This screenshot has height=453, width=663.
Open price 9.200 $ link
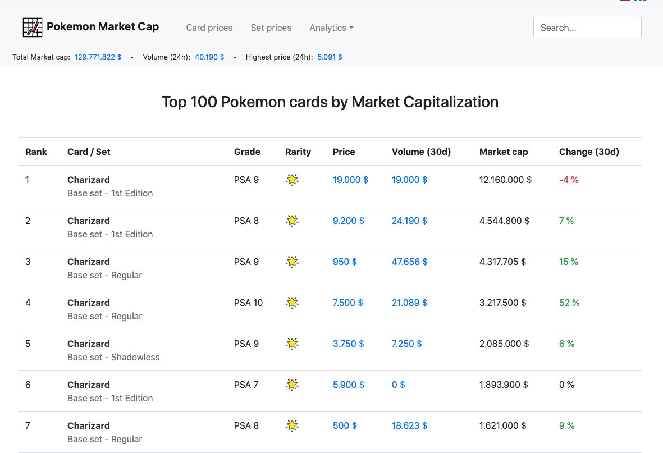349,221
